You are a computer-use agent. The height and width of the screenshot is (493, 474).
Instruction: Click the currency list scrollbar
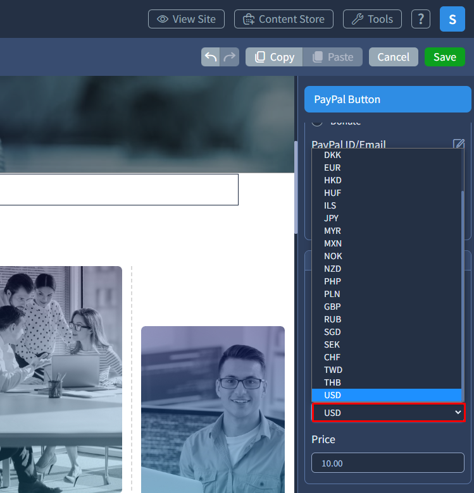tap(463, 296)
